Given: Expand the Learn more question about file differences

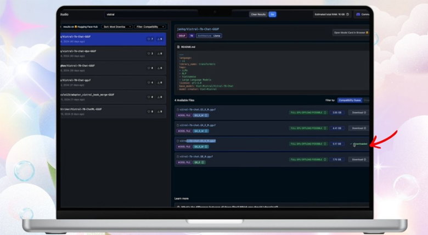Looking at the screenshot, I should pyautogui.click(x=272, y=206).
